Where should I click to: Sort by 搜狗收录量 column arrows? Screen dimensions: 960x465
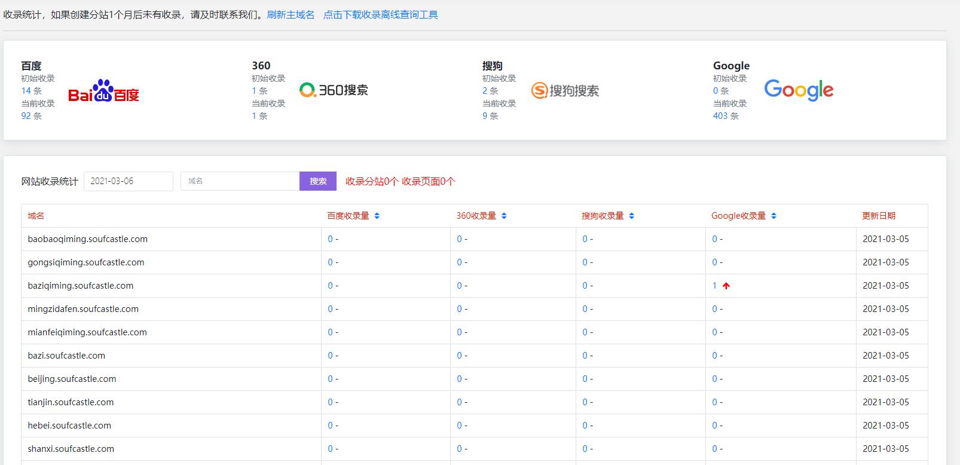tap(632, 216)
